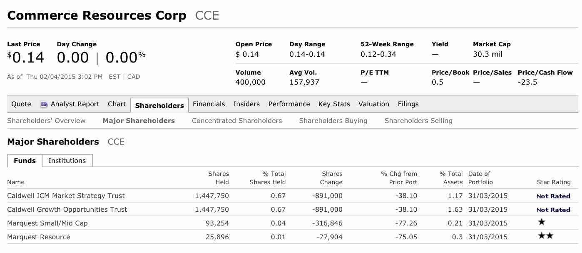Click the one-star rating for Marquest Small/Mid Cap
582x253 pixels.
[x=542, y=223]
